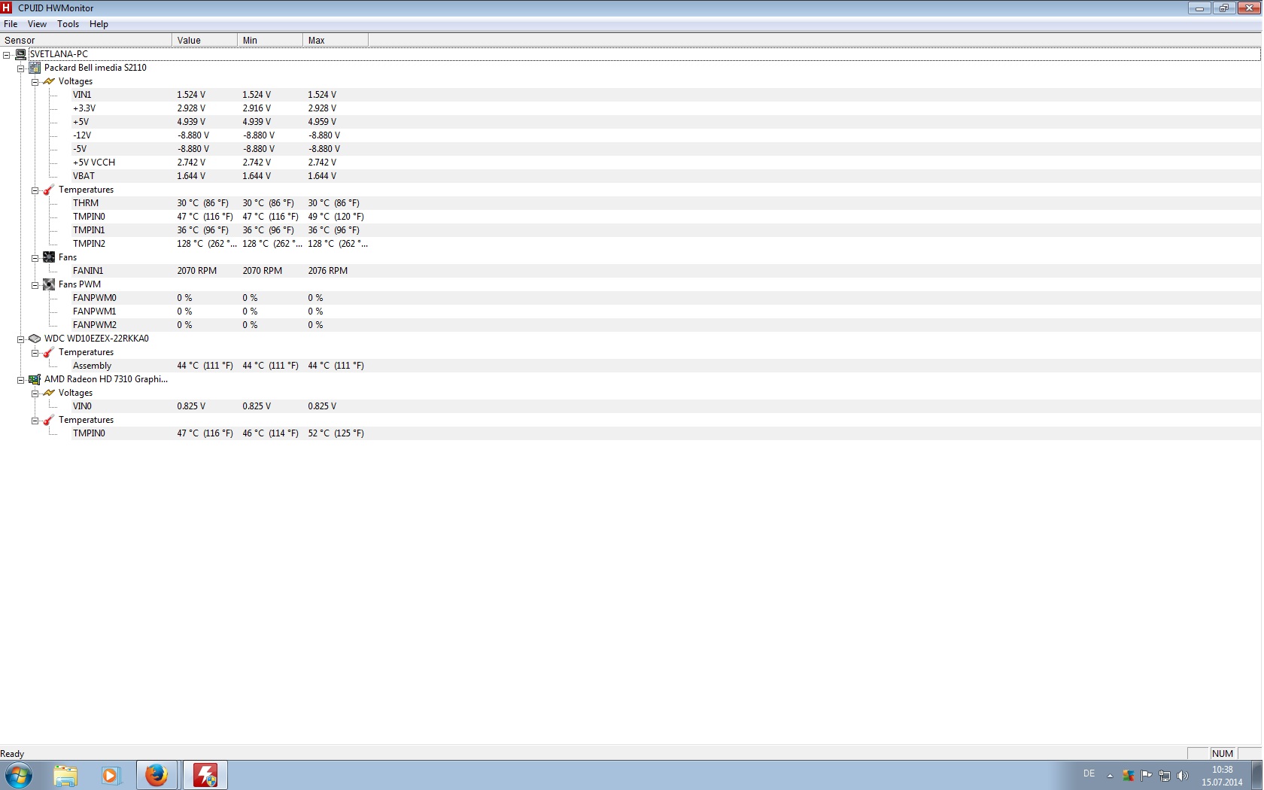Click the colorful security tray icon
Screen dimensions: 1264x790
coord(1128,776)
